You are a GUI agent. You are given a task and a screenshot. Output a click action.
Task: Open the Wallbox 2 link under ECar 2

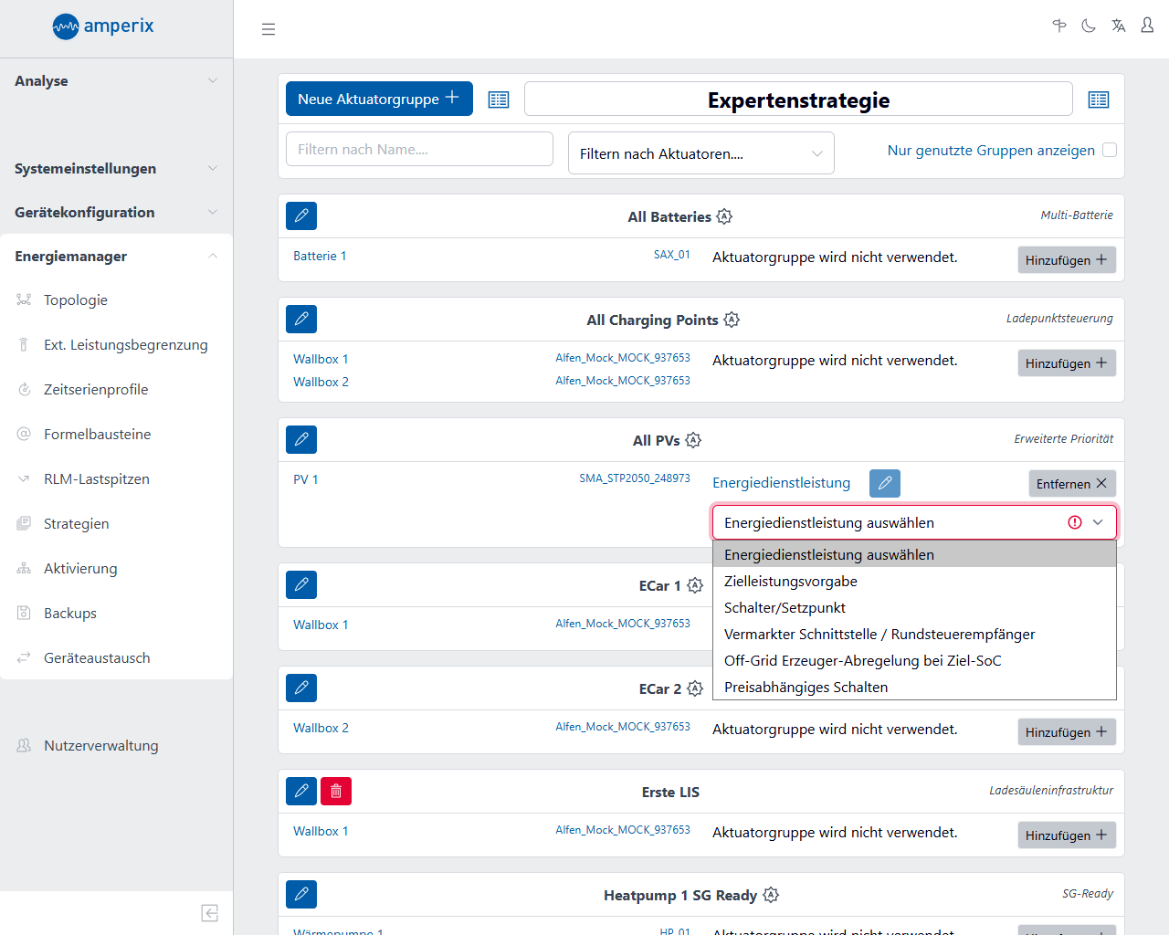(321, 728)
